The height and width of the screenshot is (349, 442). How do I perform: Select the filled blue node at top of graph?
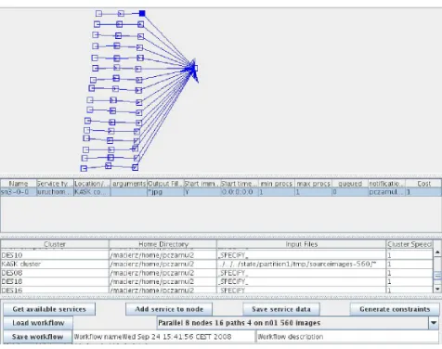click(x=142, y=13)
